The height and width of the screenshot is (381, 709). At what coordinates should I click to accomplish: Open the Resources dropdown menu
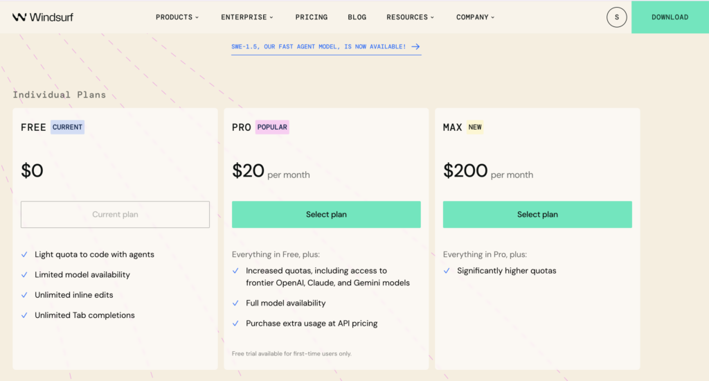(411, 17)
